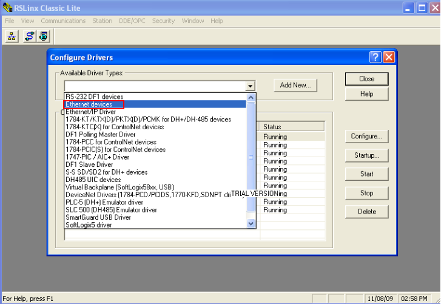
Task: Minimize the RSLinx Classic Lite window
Action: tap(408, 8)
